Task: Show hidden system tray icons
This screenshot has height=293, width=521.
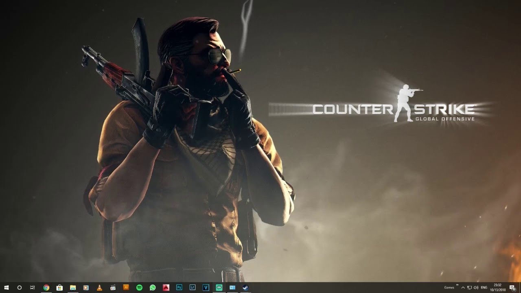Action: pos(463,288)
